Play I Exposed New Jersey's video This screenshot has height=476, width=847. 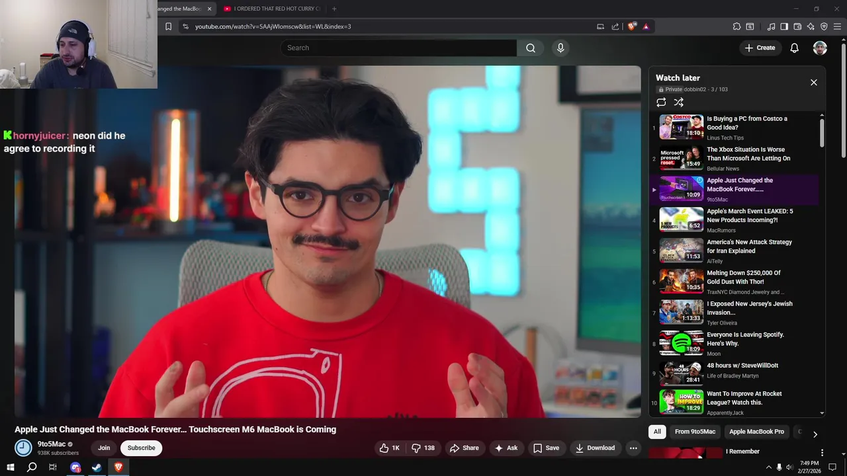pyautogui.click(x=735, y=313)
